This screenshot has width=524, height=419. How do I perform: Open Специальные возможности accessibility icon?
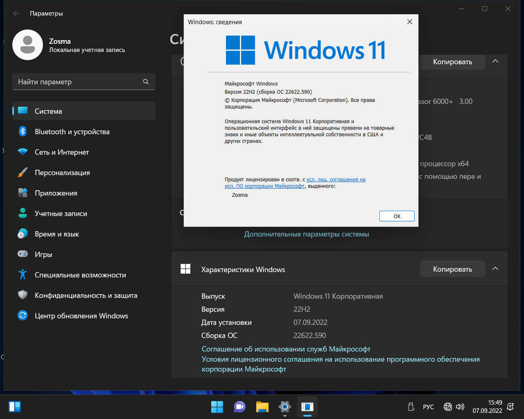point(23,275)
